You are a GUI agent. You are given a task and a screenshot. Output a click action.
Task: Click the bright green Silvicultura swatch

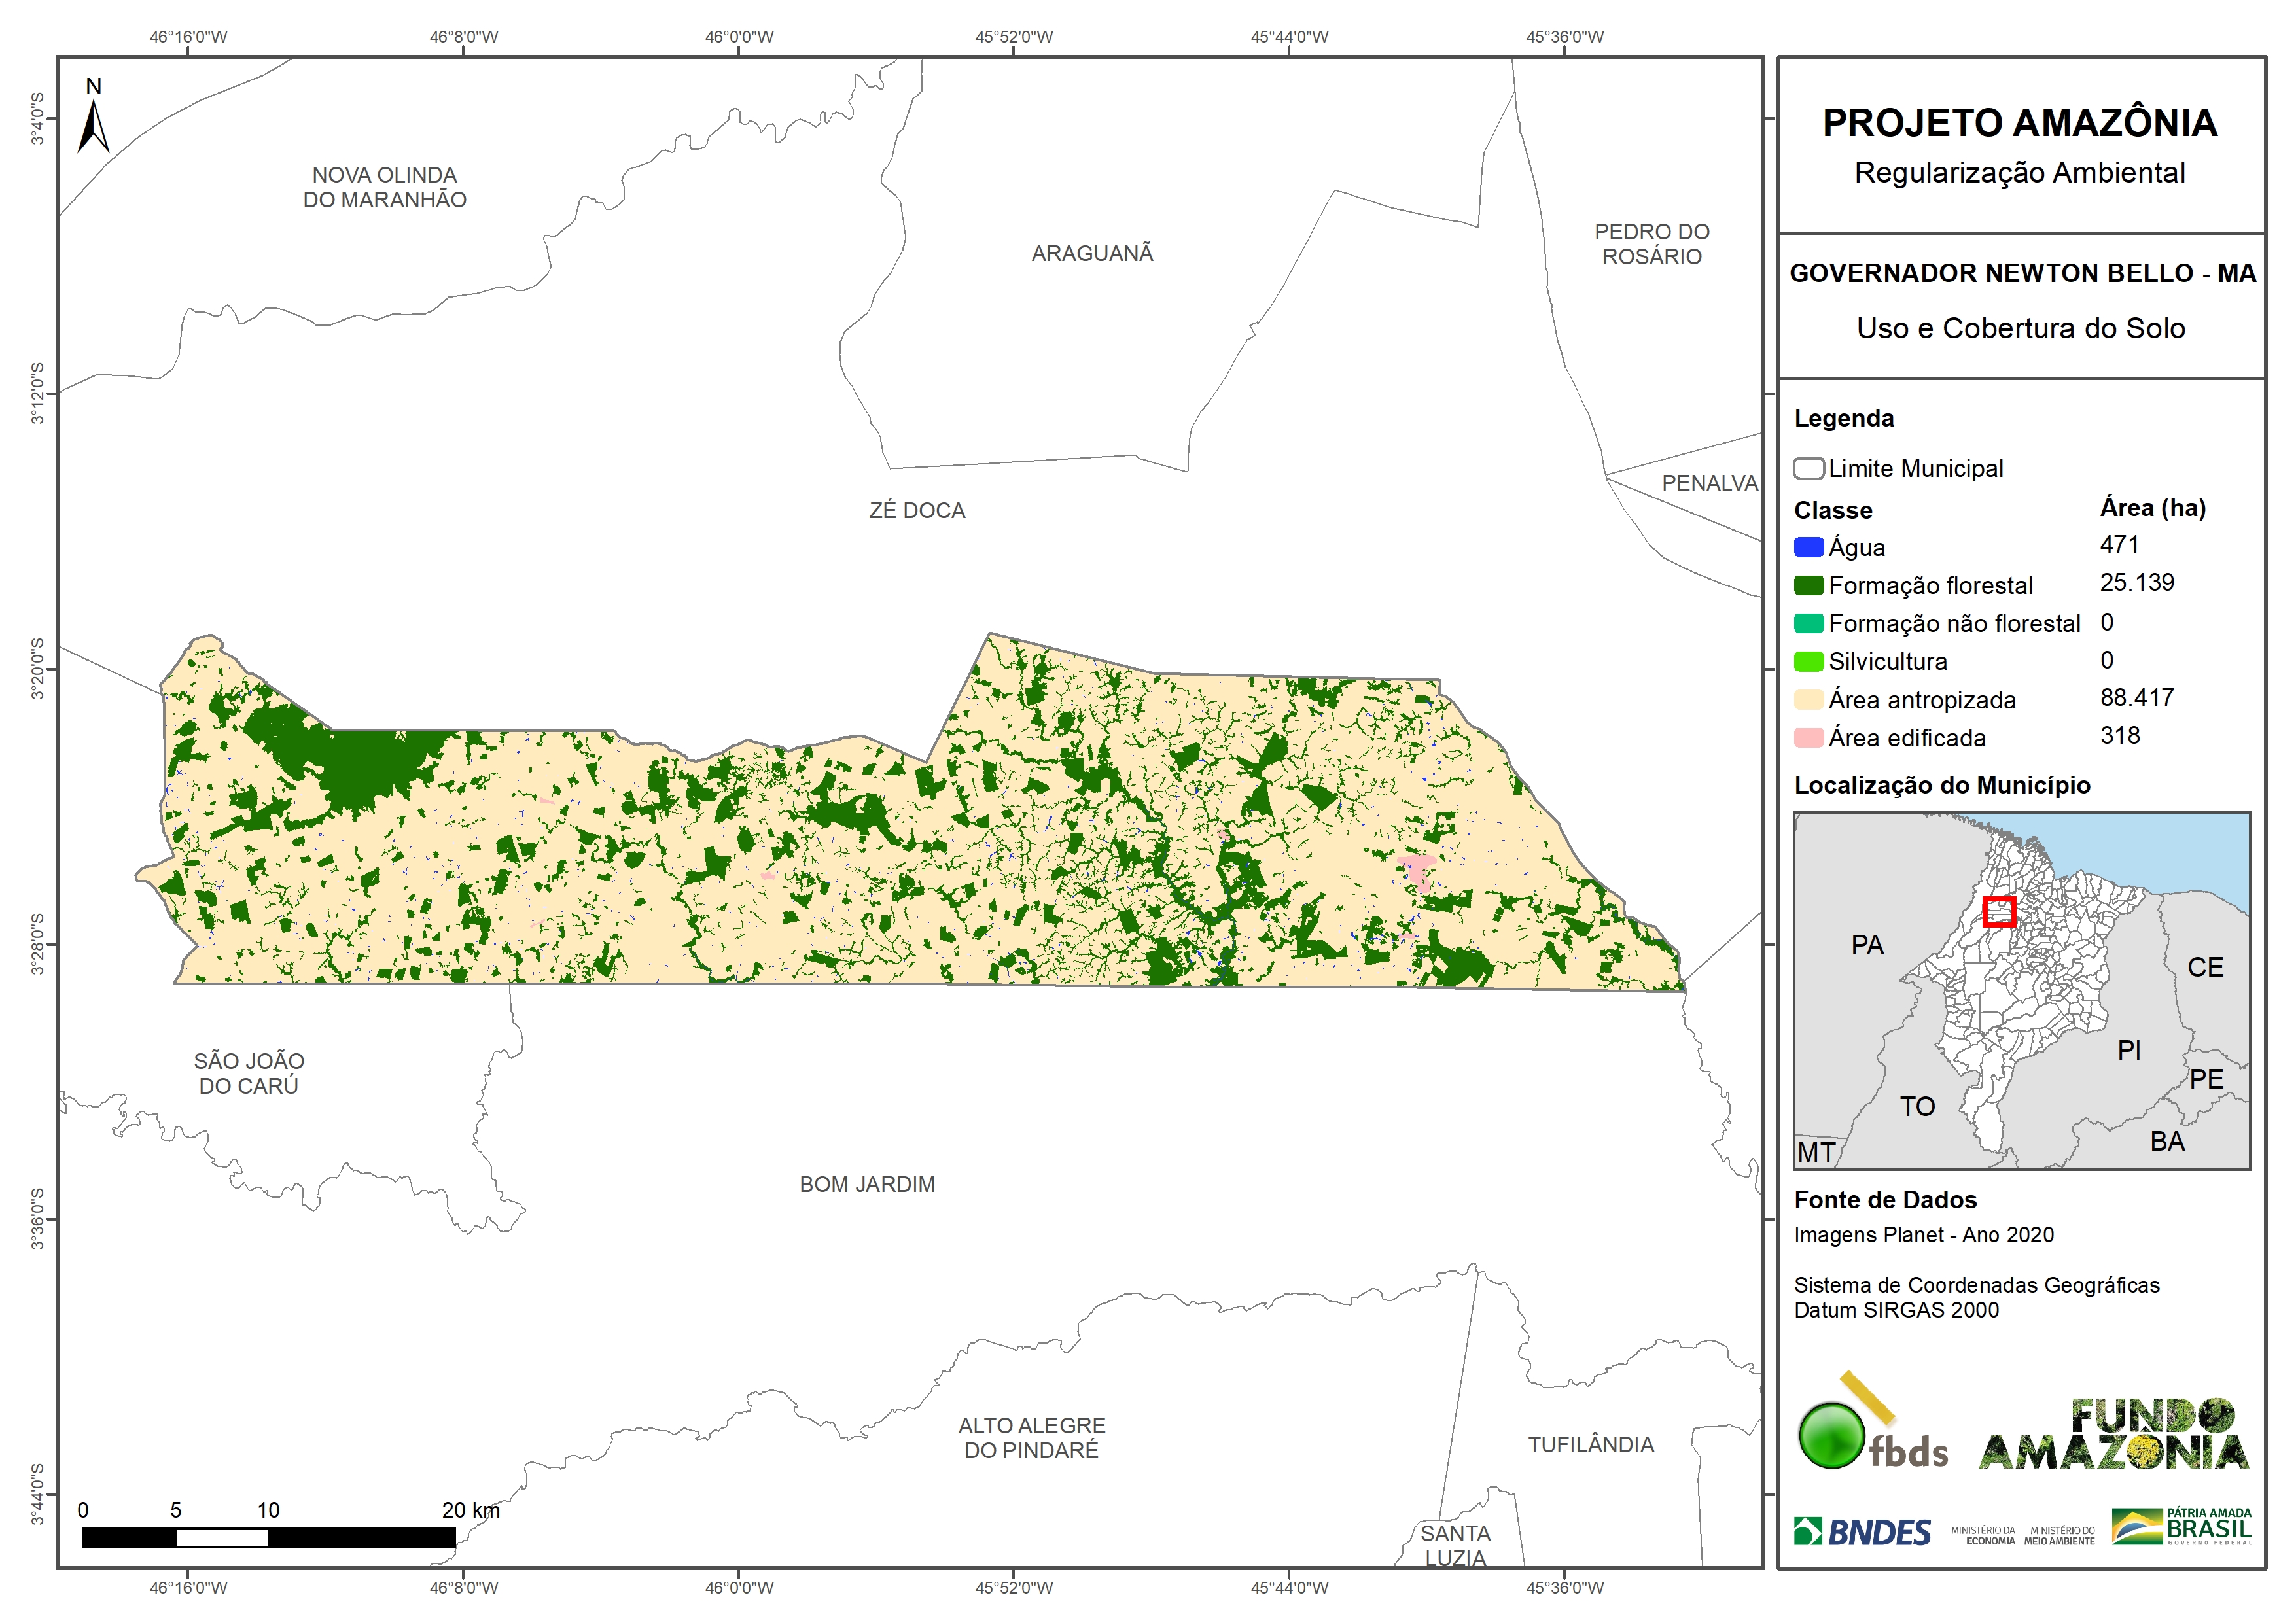(1808, 662)
